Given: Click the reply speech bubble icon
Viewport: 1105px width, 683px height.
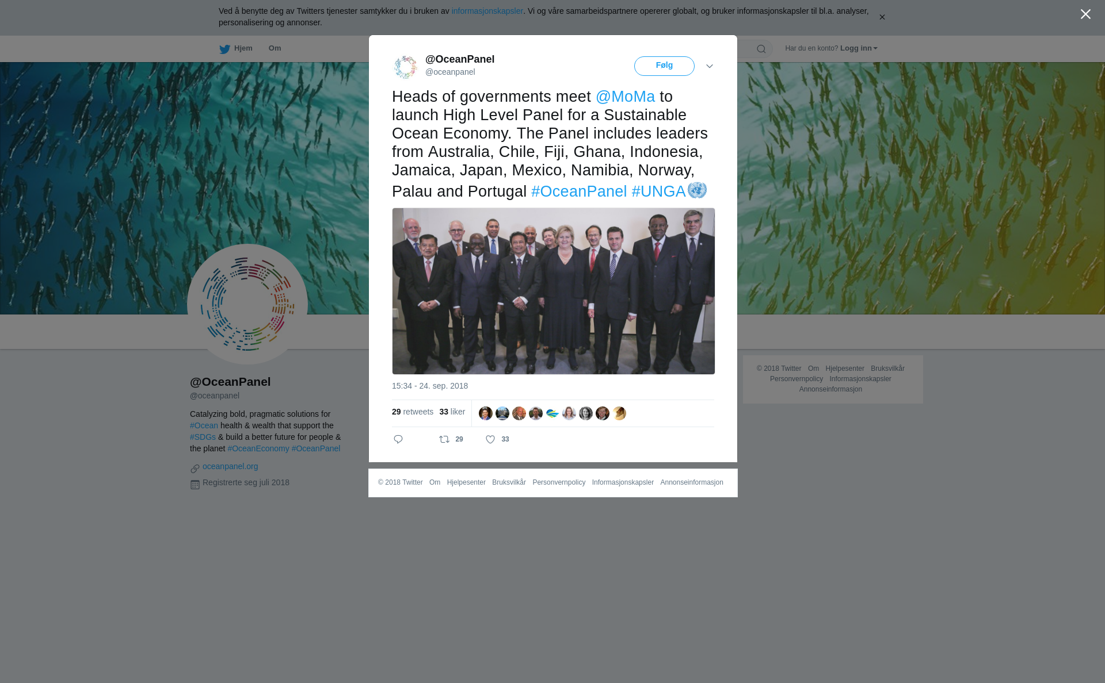Looking at the screenshot, I should [x=398, y=439].
